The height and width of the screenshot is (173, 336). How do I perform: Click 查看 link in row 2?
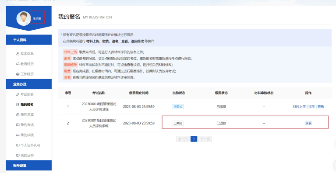[308, 123]
